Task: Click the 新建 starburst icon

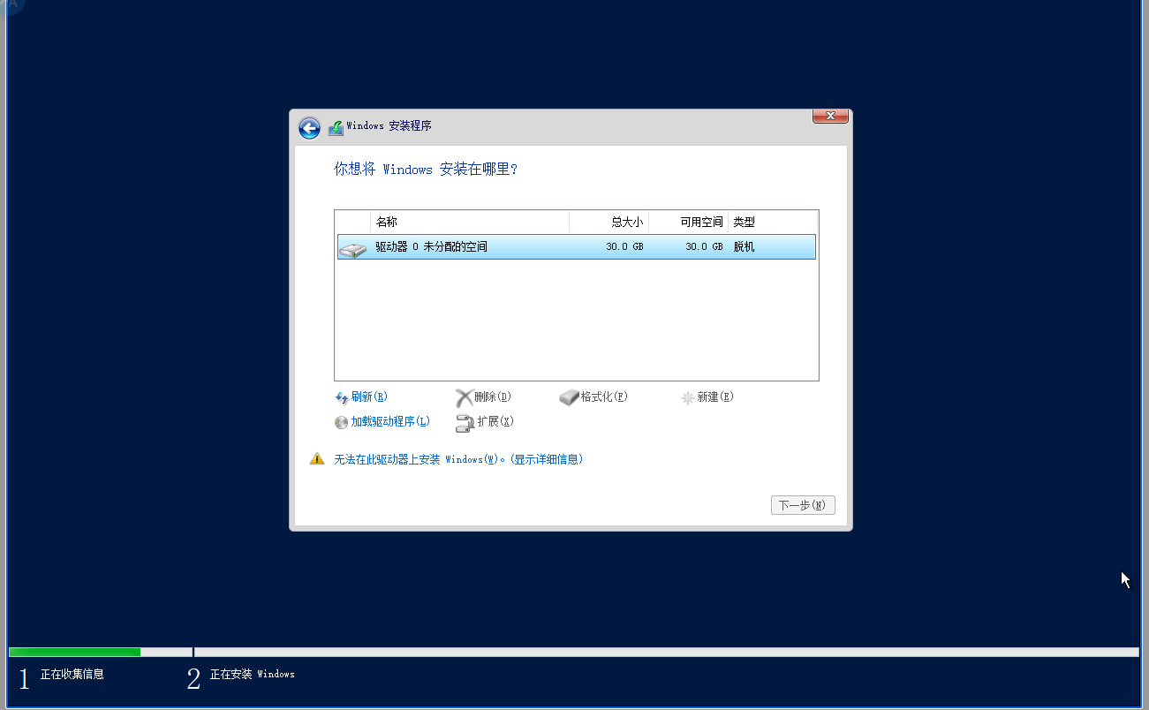Action: (x=688, y=398)
